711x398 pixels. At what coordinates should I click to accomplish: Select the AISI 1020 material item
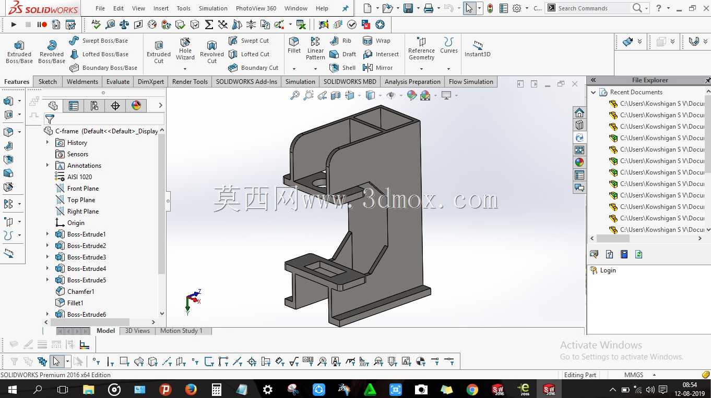coord(79,177)
